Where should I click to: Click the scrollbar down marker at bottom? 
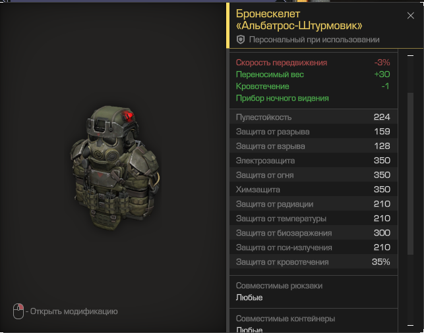pyautogui.click(x=410, y=325)
